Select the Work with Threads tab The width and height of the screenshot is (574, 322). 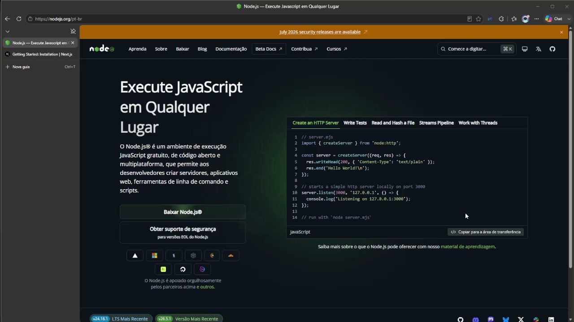pyautogui.click(x=478, y=123)
